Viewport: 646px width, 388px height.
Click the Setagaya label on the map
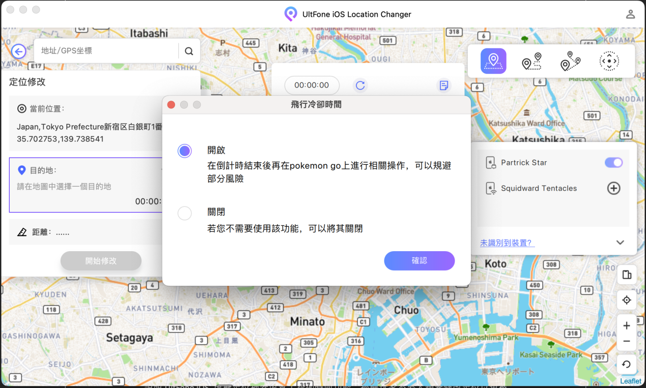(x=129, y=338)
